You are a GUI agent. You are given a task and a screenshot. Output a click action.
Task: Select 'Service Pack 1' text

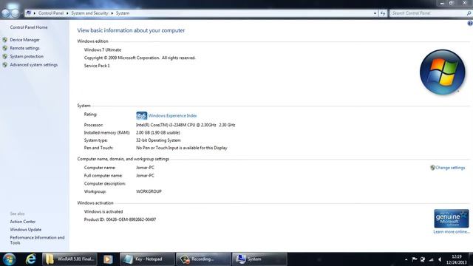tap(97, 66)
